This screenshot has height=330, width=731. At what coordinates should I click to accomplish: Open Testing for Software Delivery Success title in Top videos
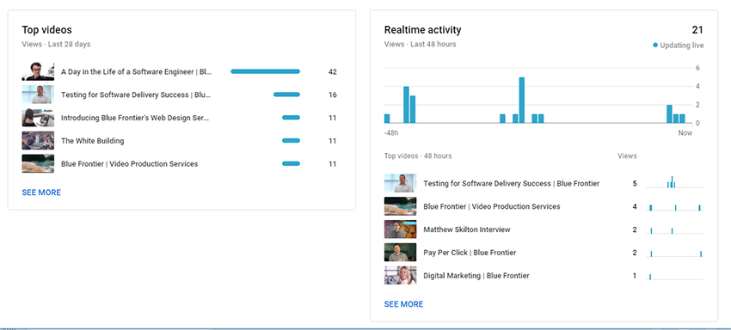click(136, 95)
